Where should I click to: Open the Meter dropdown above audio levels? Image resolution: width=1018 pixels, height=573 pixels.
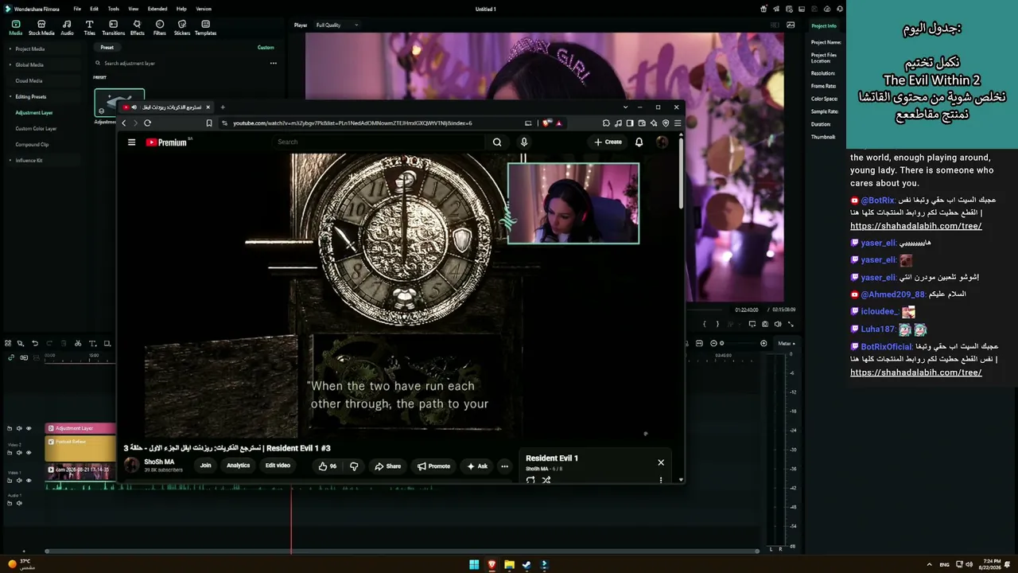[x=787, y=344]
